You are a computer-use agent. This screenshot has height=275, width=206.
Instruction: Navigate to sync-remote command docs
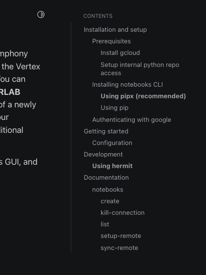(119, 248)
